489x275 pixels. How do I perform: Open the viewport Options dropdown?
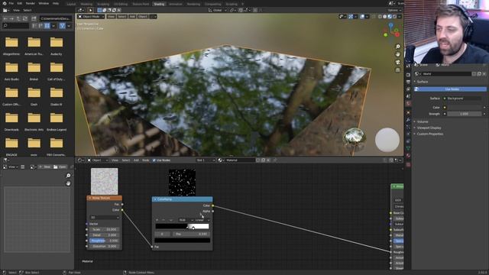pyautogui.click(x=393, y=10)
